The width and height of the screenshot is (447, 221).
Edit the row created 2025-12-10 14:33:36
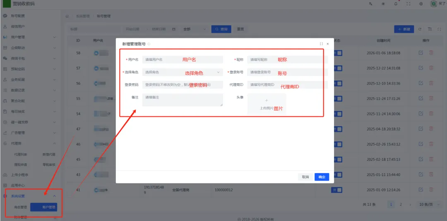coord(421,83)
